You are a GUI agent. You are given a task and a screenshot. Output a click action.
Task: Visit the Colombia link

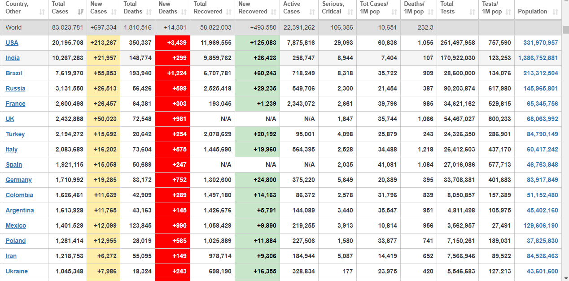point(19,195)
